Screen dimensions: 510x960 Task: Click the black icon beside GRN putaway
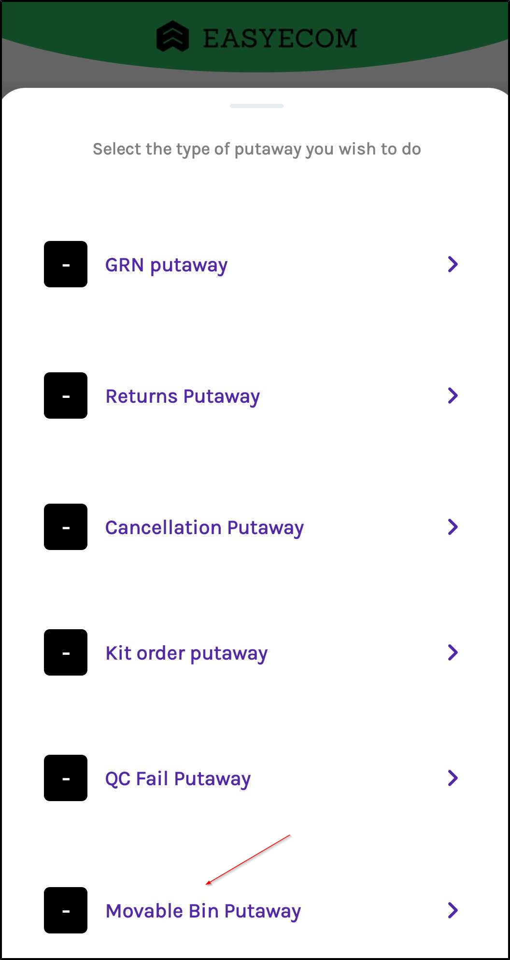tap(66, 264)
